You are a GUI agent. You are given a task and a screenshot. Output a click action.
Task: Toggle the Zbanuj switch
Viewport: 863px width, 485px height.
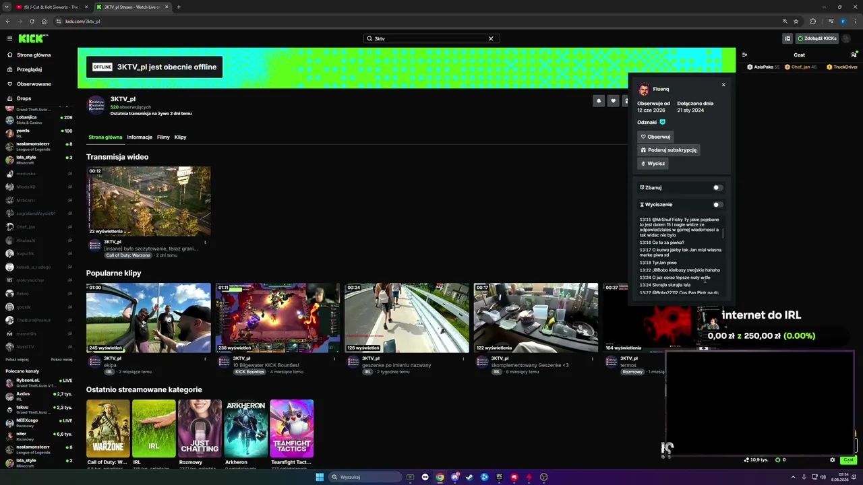click(718, 188)
